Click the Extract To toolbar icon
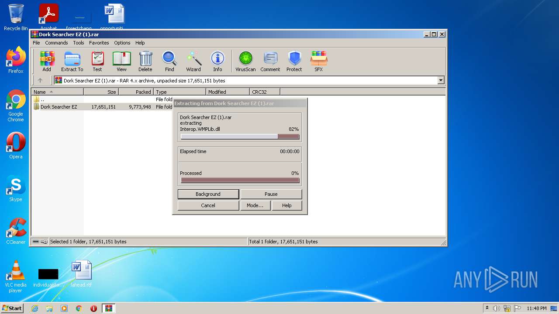The width and height of the screenshot is (559, 314). click(x=72, y=61)
